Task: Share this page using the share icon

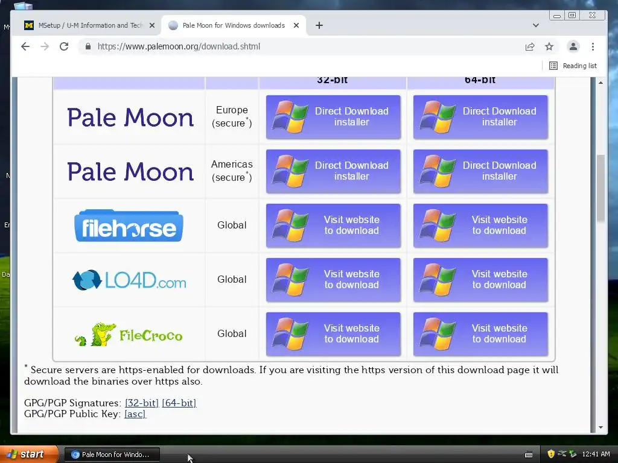Action: (530, 46)
